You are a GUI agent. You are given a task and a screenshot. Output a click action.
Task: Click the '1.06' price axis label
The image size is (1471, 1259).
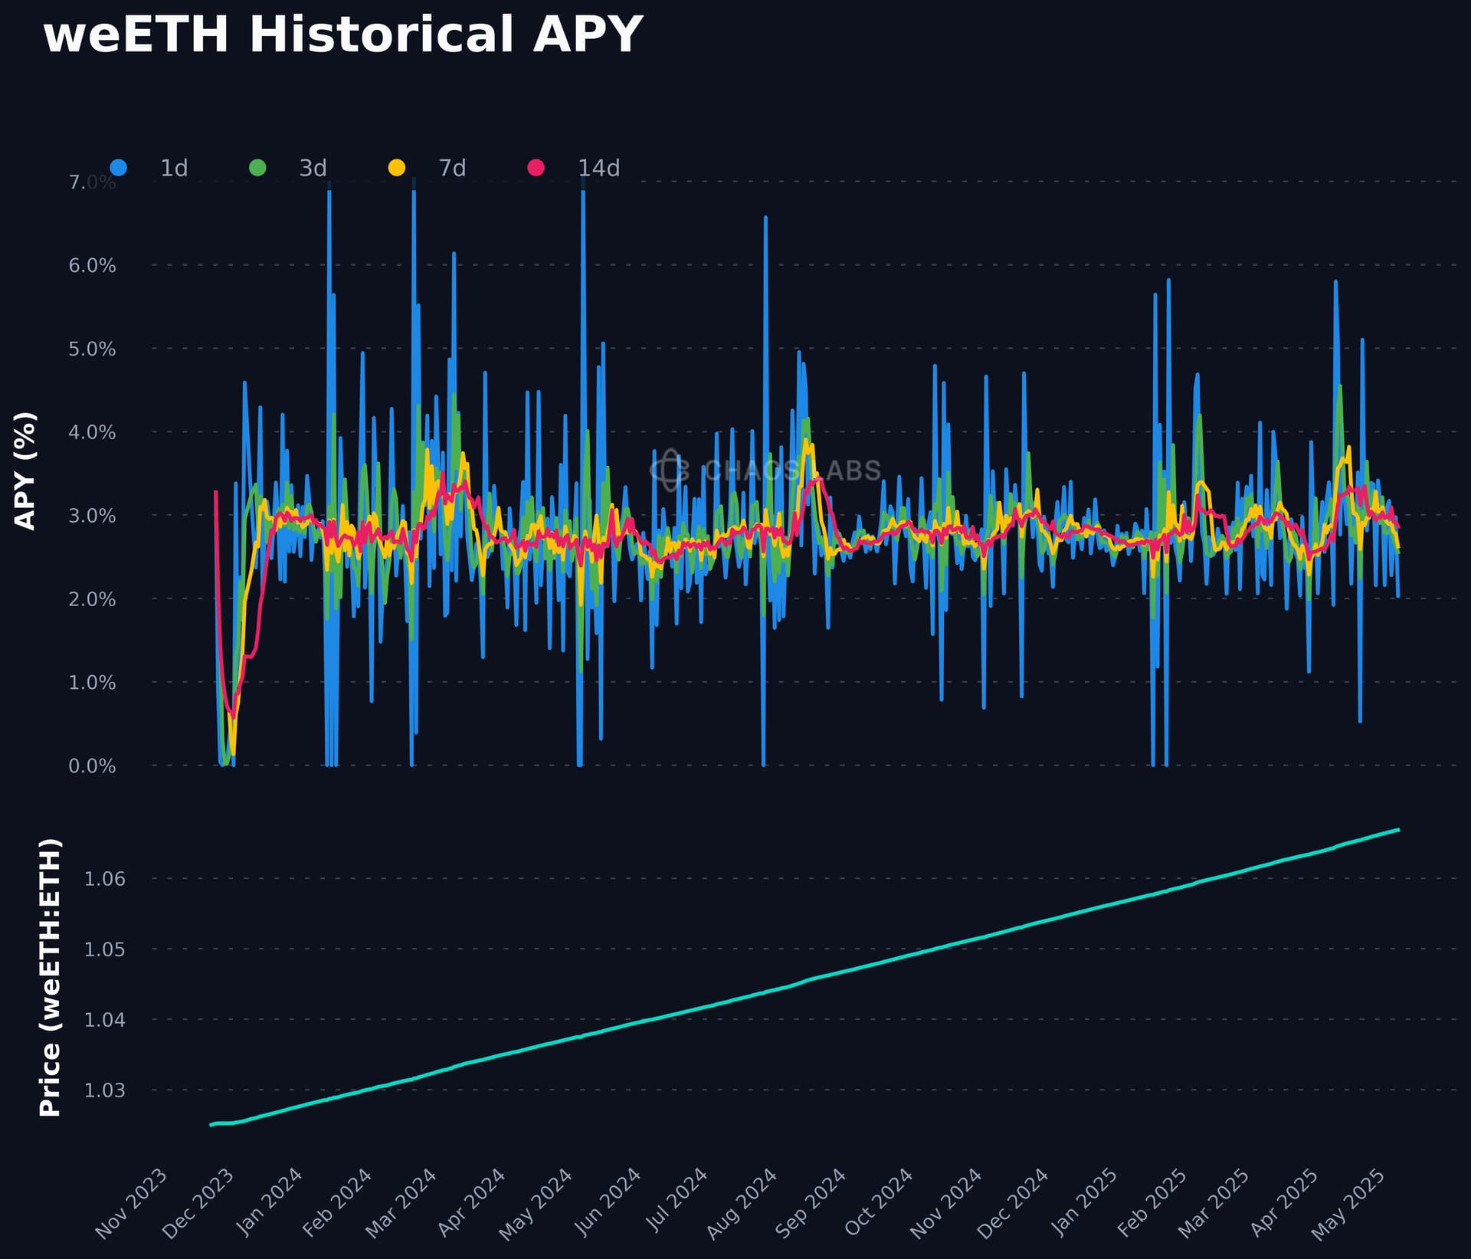[x=104, y=879]
